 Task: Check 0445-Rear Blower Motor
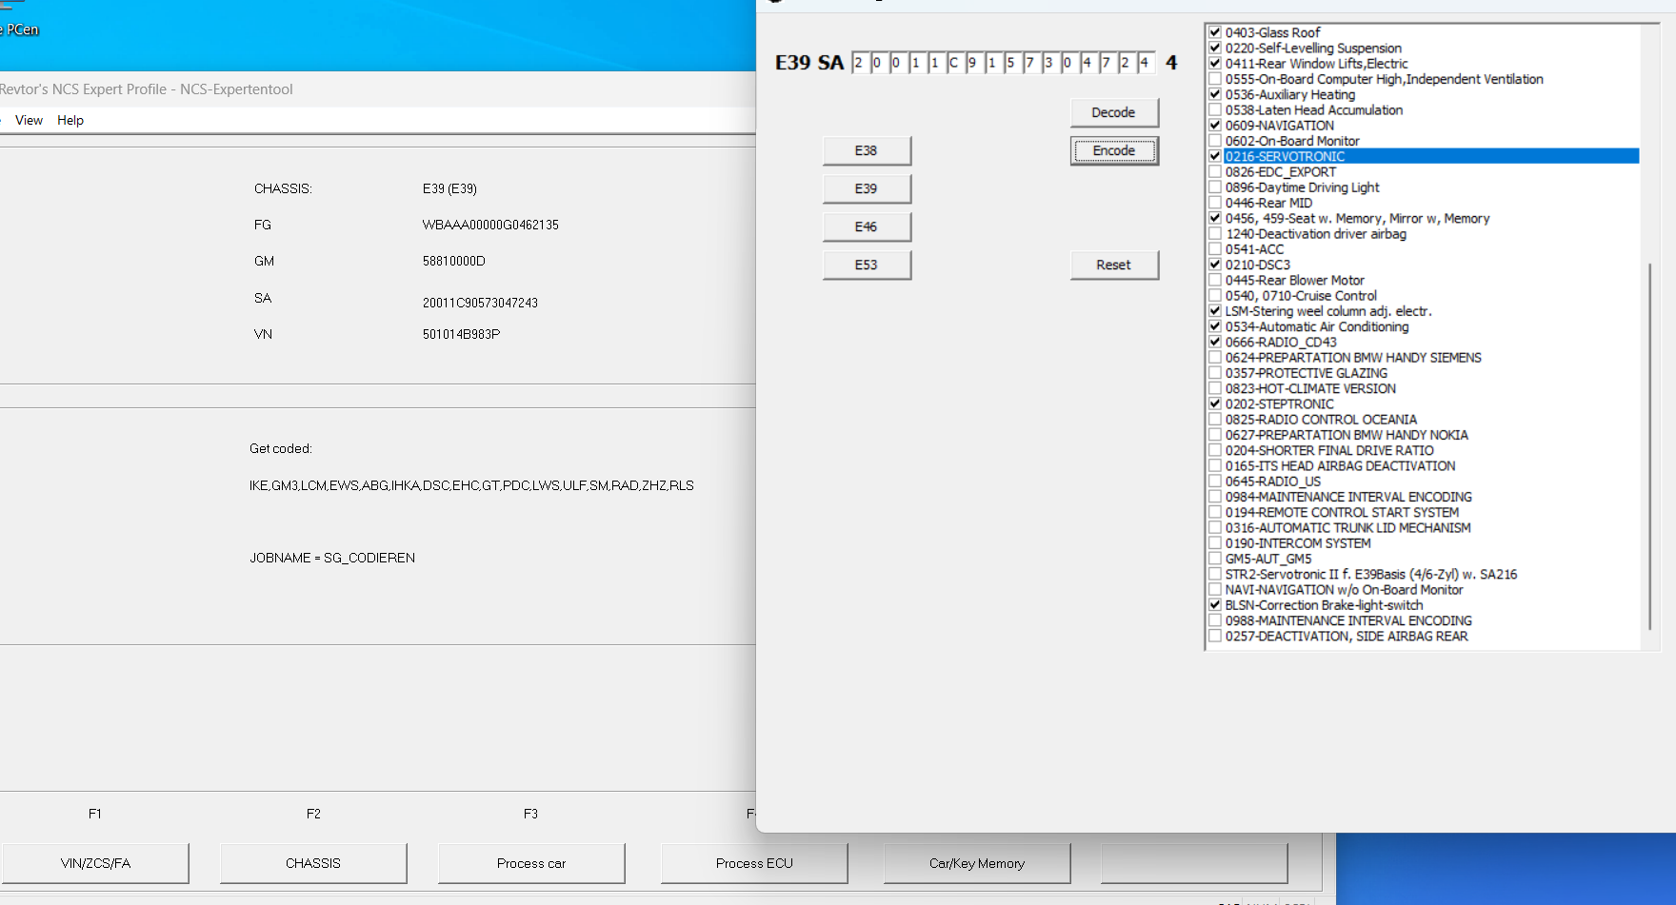[x=1215, y=280]
